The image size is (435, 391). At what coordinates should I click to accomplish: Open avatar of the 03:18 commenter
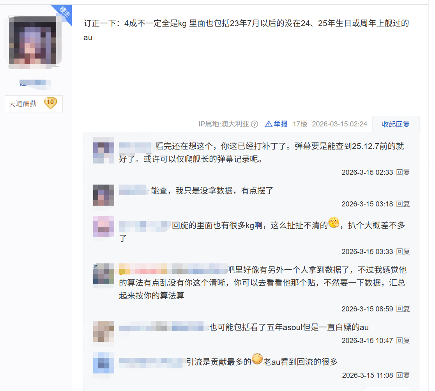(x=103, y=195)
